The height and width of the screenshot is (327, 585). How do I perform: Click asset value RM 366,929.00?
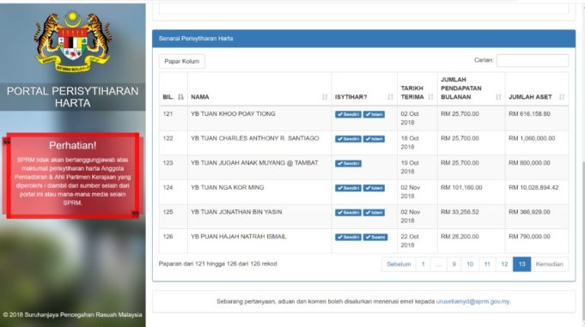[529, 212]
